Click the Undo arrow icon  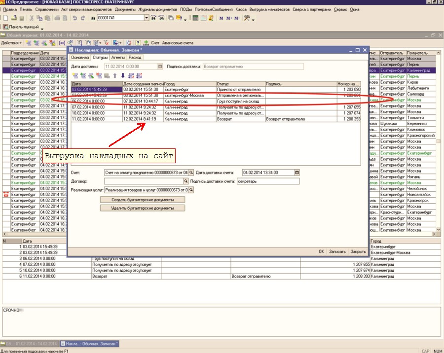coord(75,18)
